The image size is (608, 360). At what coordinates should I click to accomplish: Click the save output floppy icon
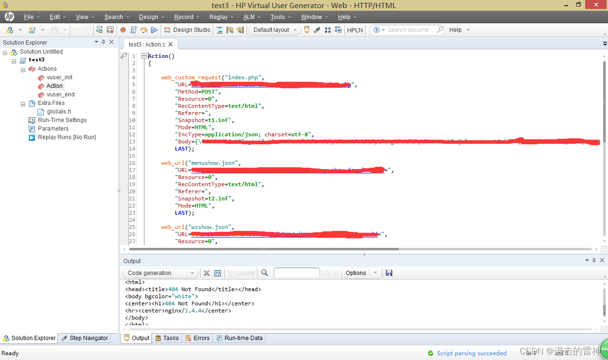[x=389, y=273]
